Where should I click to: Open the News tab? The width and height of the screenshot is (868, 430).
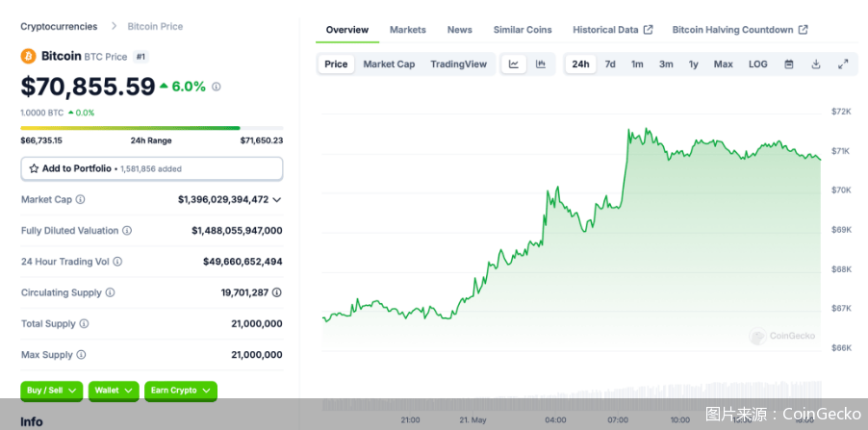coord(459,30)
